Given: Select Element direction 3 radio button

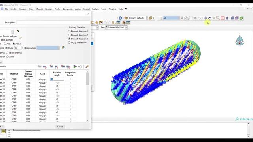Looking at the screenshot, I should (x=69, y=39).
